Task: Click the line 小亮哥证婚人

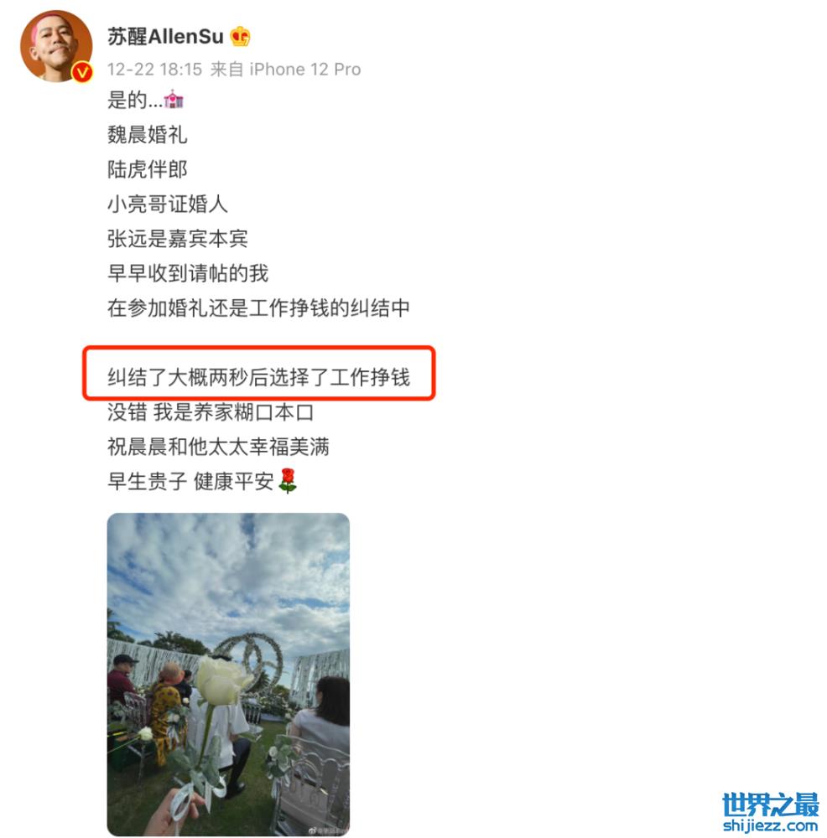Action: 168,204
